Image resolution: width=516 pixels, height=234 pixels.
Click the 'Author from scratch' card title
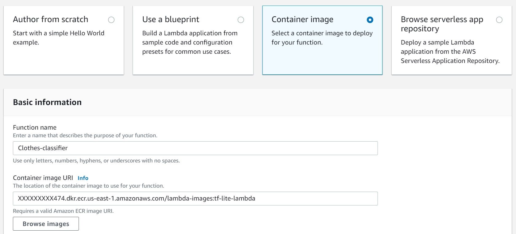click(51, 19)
